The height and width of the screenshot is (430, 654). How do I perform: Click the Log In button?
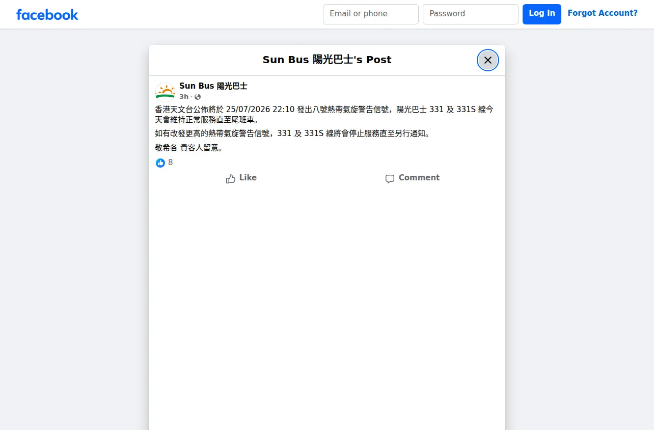tap(542, 14)
